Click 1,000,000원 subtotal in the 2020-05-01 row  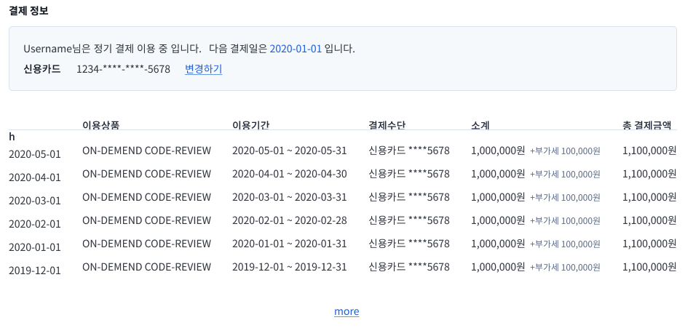tap(498, 151)
